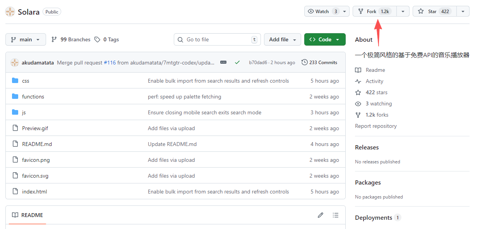The image size is (480, 229).
Task: Open the Activity link in About
Action: coord(374,81)
